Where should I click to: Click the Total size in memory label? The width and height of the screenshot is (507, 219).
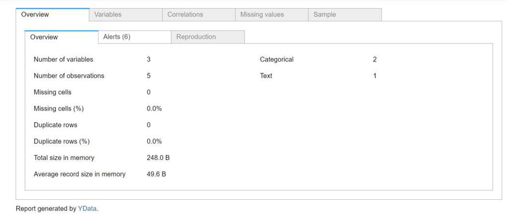pyautogui.click(x=64, y=158)
